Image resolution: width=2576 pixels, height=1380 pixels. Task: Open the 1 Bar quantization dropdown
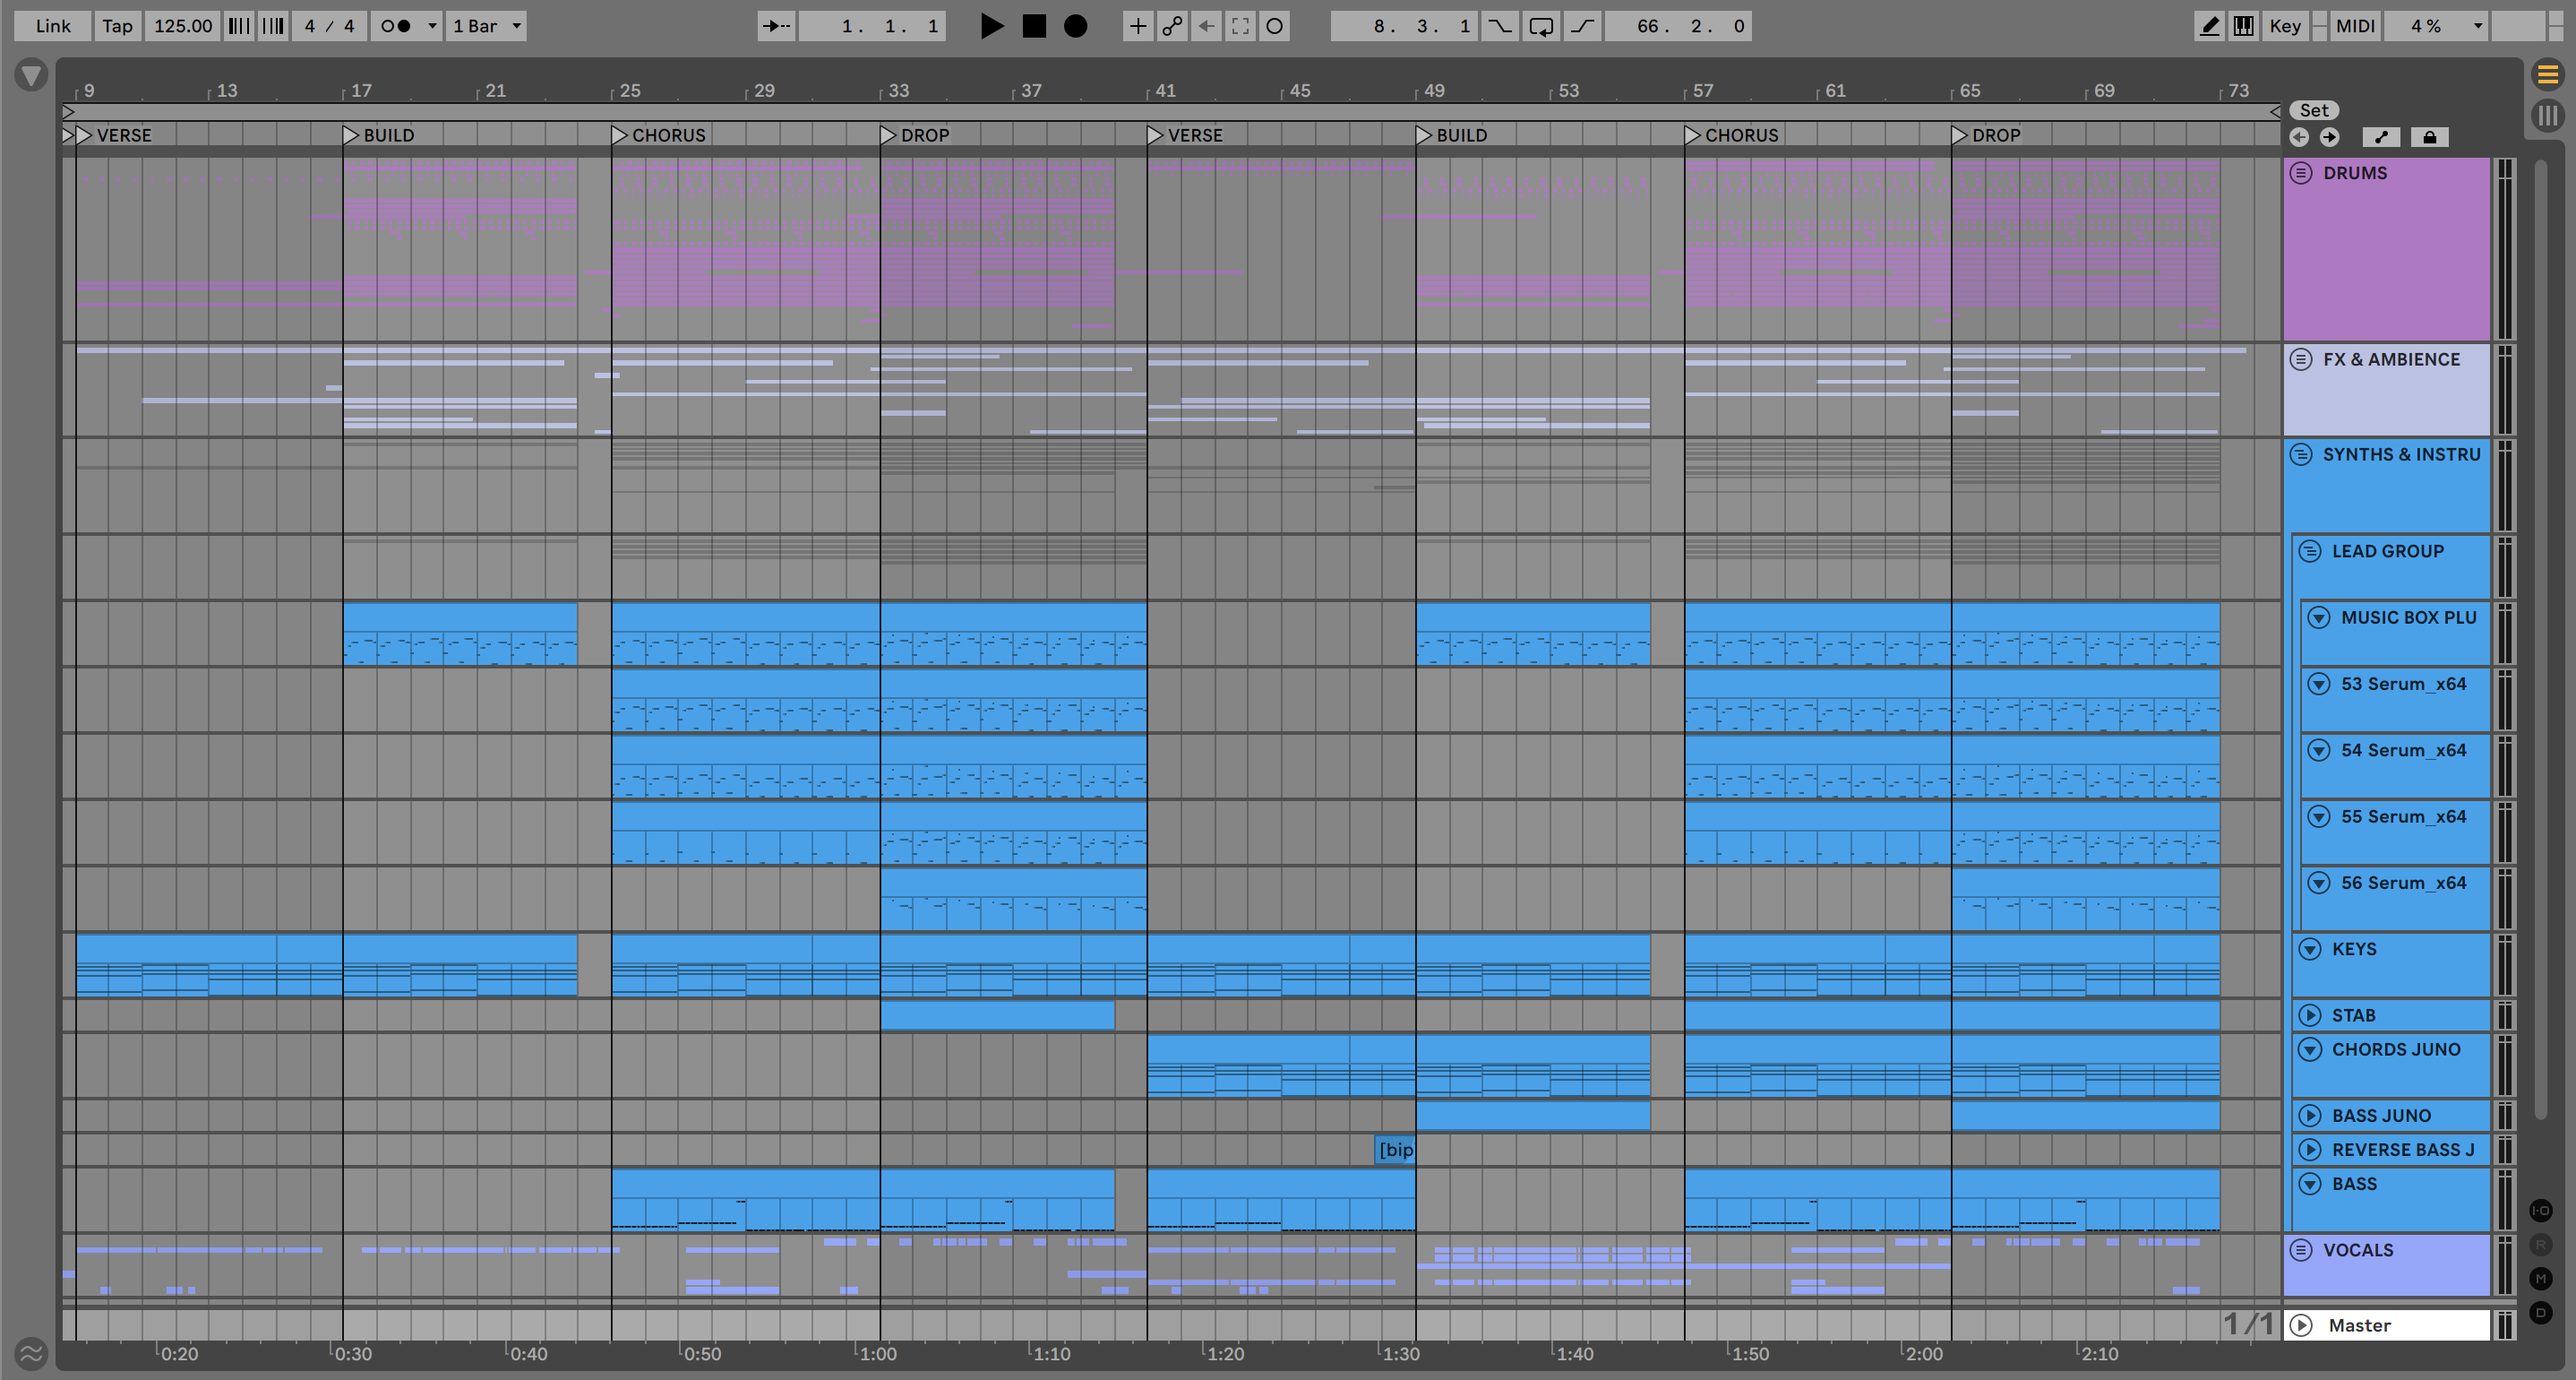[486, 26]
